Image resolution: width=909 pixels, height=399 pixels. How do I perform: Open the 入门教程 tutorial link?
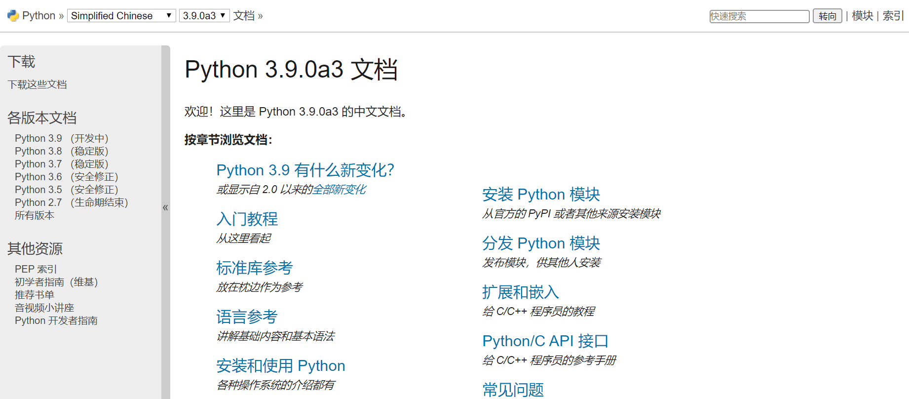(247, 219)
